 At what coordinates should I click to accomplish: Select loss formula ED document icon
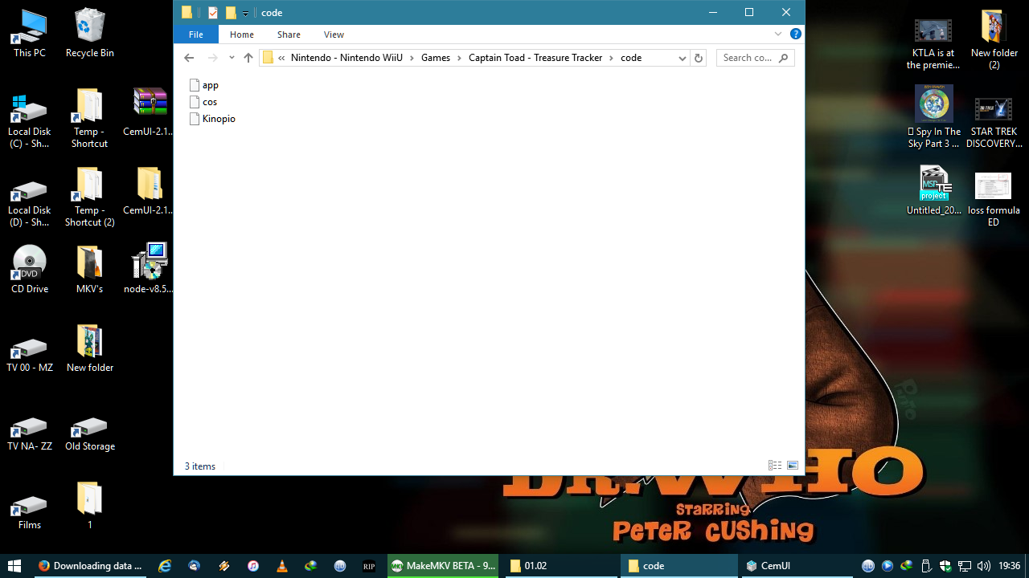pyautogui.click(x=994, y=199)
